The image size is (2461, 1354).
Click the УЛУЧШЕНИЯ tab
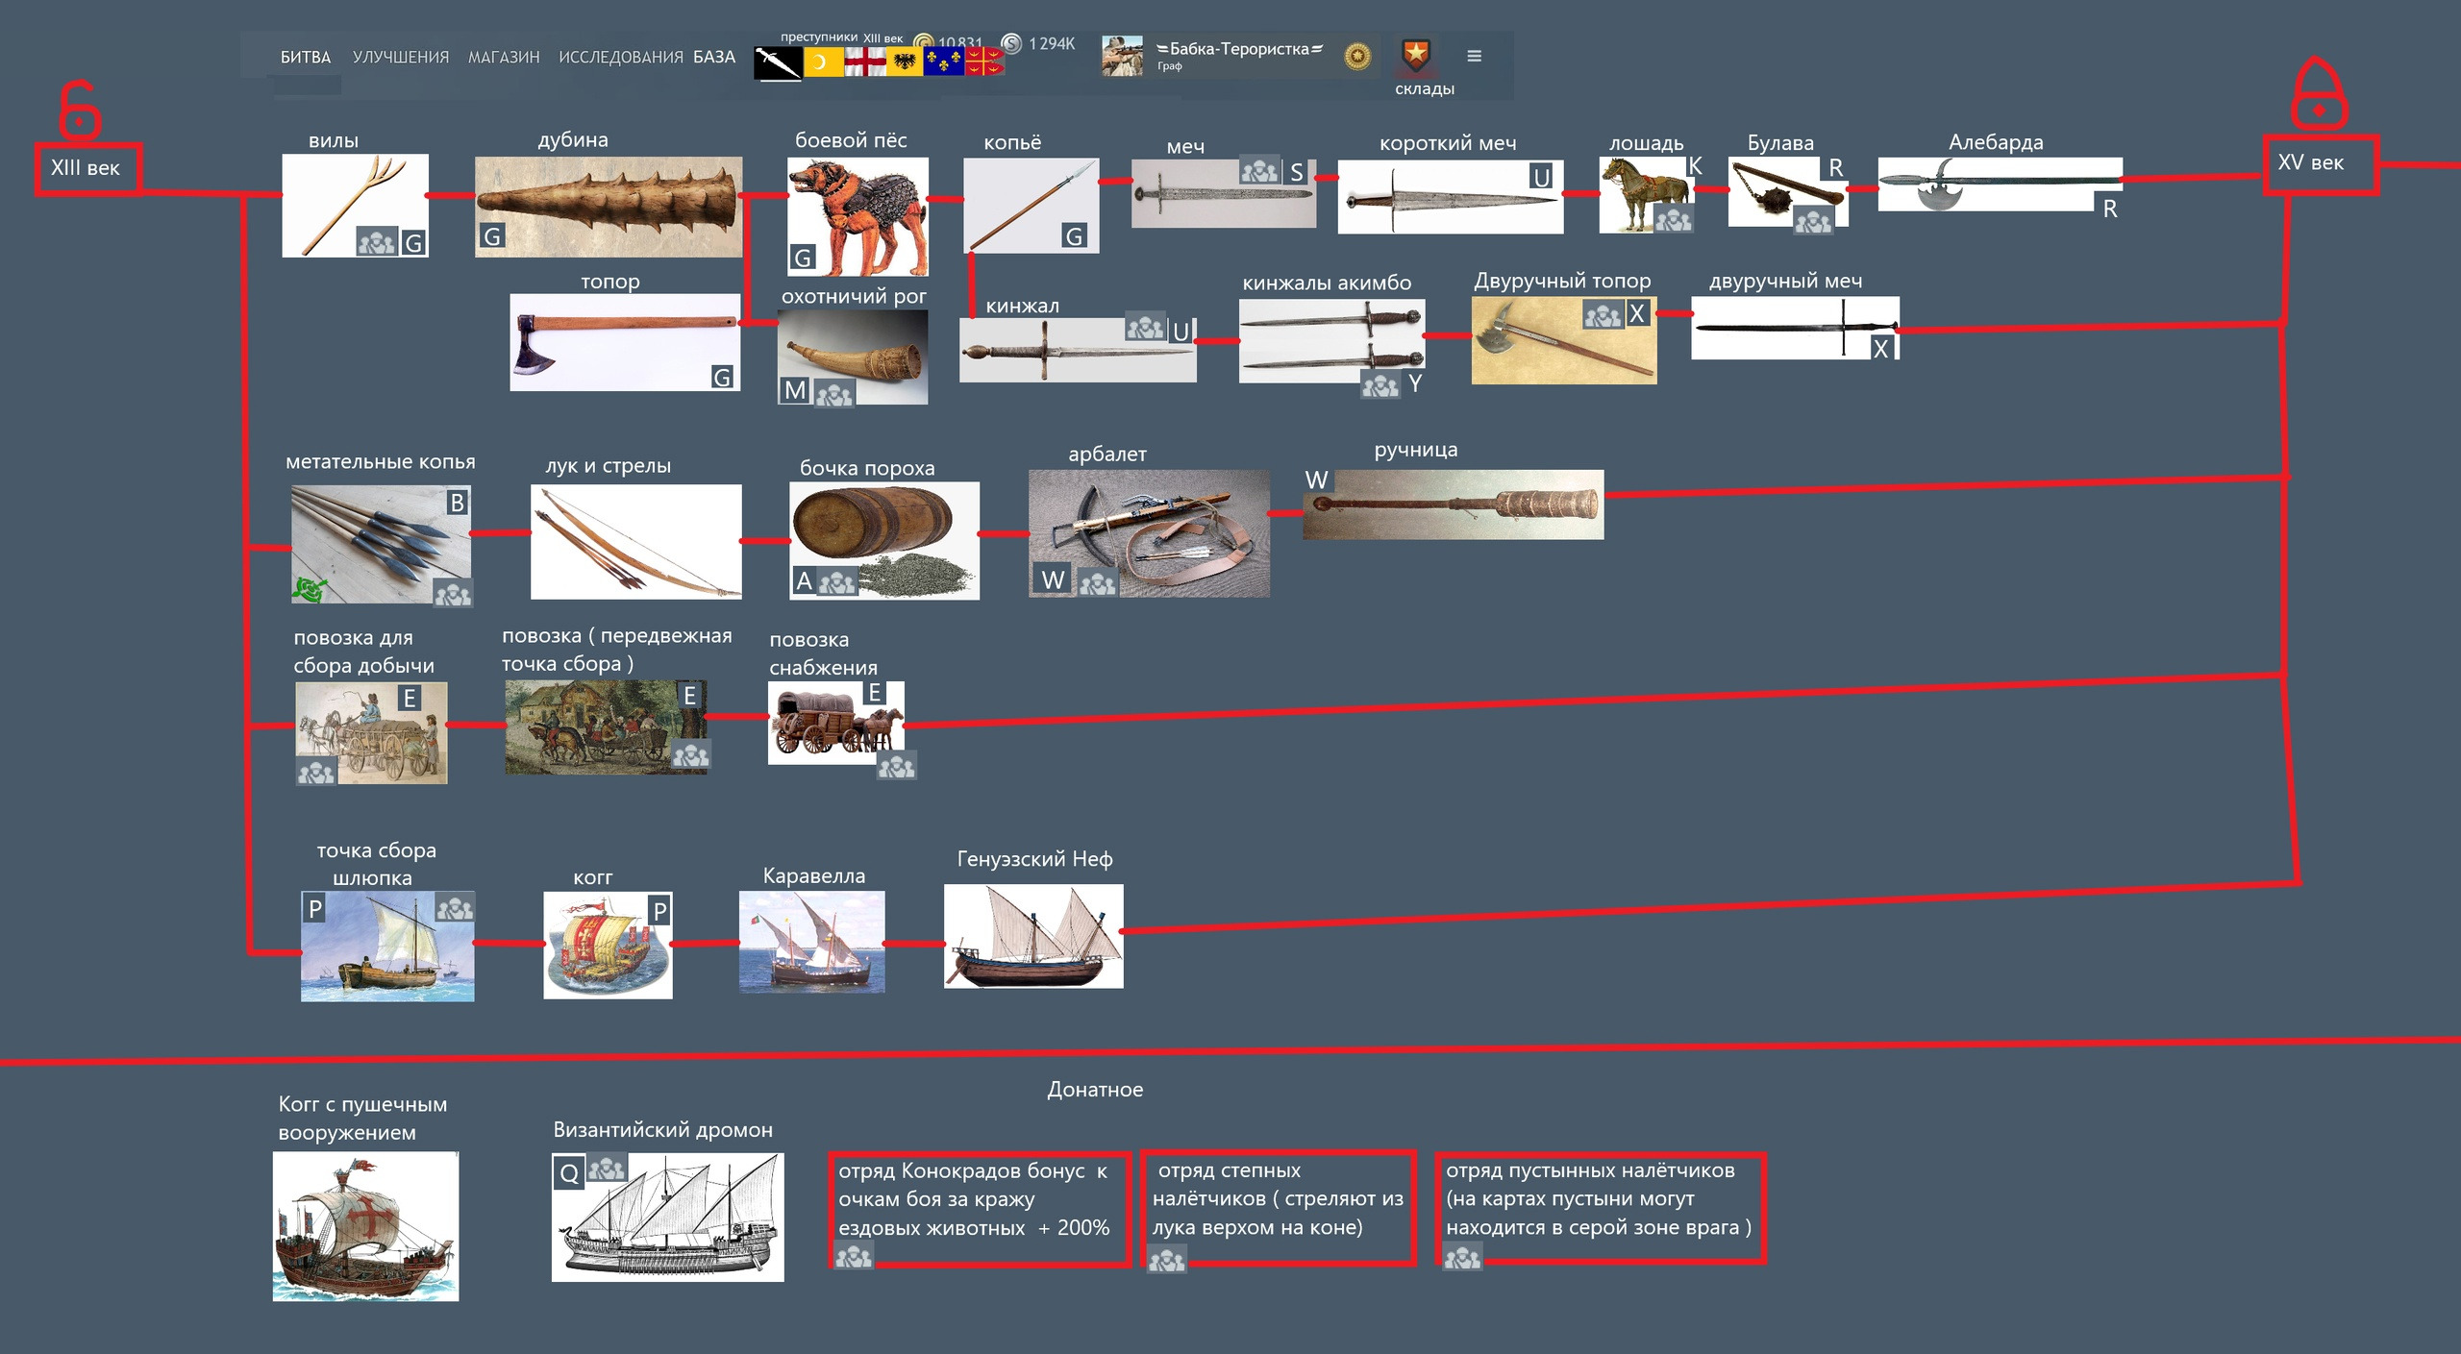coord(400,57)
